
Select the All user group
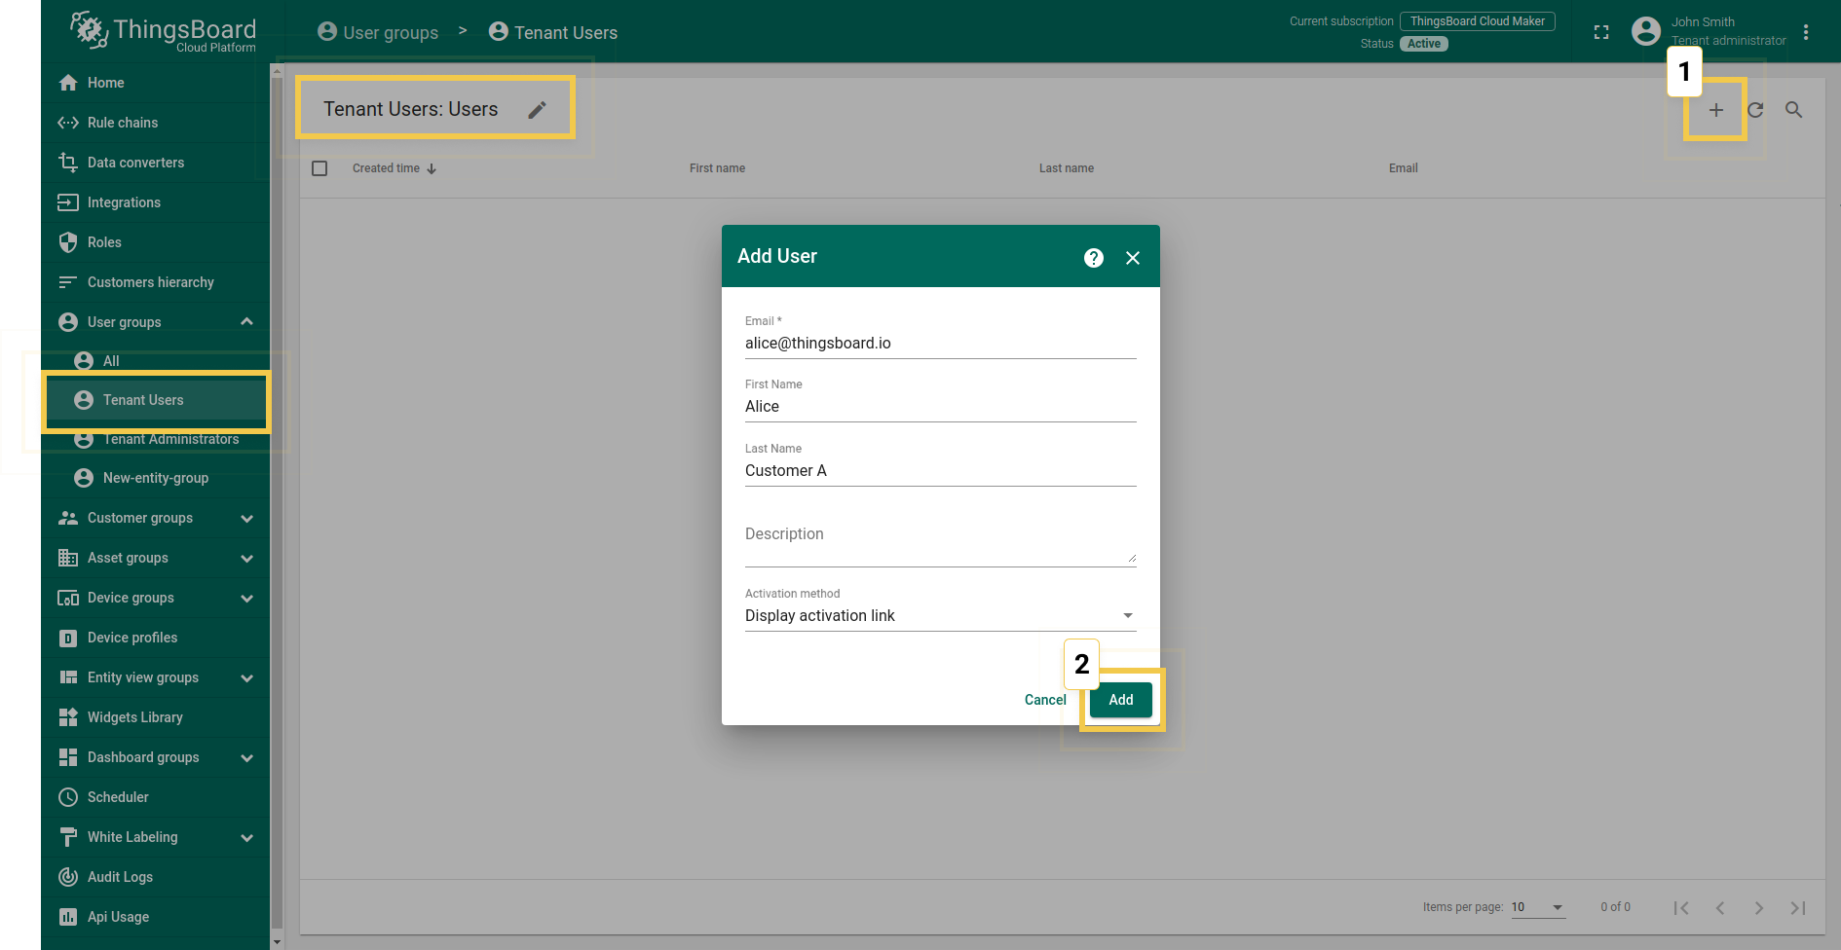pos(156,361)
